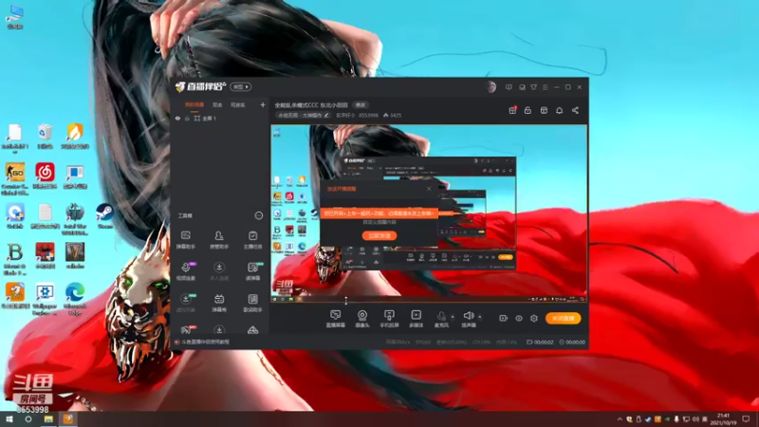Open the layout box icon in header

pyautogui.click(x=544, y=110)
